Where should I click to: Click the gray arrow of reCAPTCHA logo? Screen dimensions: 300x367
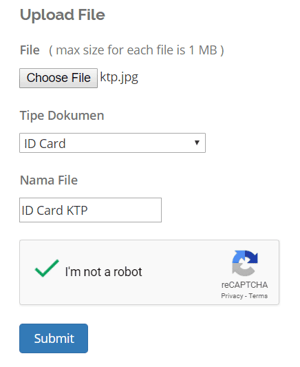pos(242,270)
